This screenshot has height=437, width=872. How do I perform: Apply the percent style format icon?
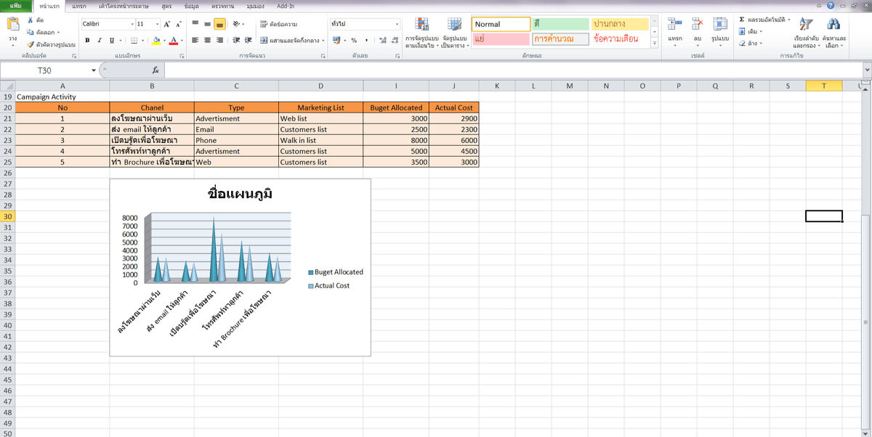click(354, 41)
